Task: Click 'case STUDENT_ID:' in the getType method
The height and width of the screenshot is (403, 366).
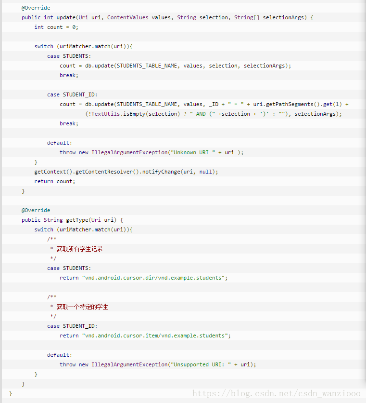Action: point(72,326)
